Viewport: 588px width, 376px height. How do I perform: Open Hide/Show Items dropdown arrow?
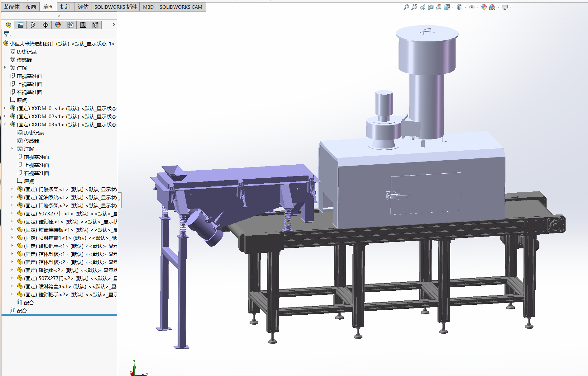pos(478,7)
